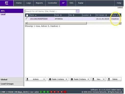Open the Controller menu tab
Image resolution: width=125 pixels, height=94 pixels.
tap(52, 3)
